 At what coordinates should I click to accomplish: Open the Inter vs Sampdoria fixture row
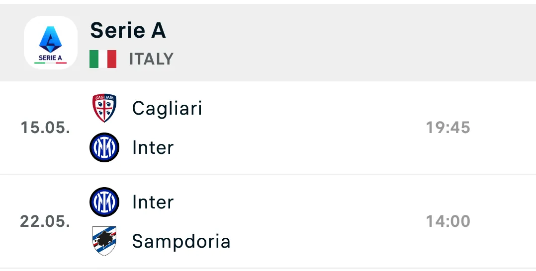[x=298, y=221]
